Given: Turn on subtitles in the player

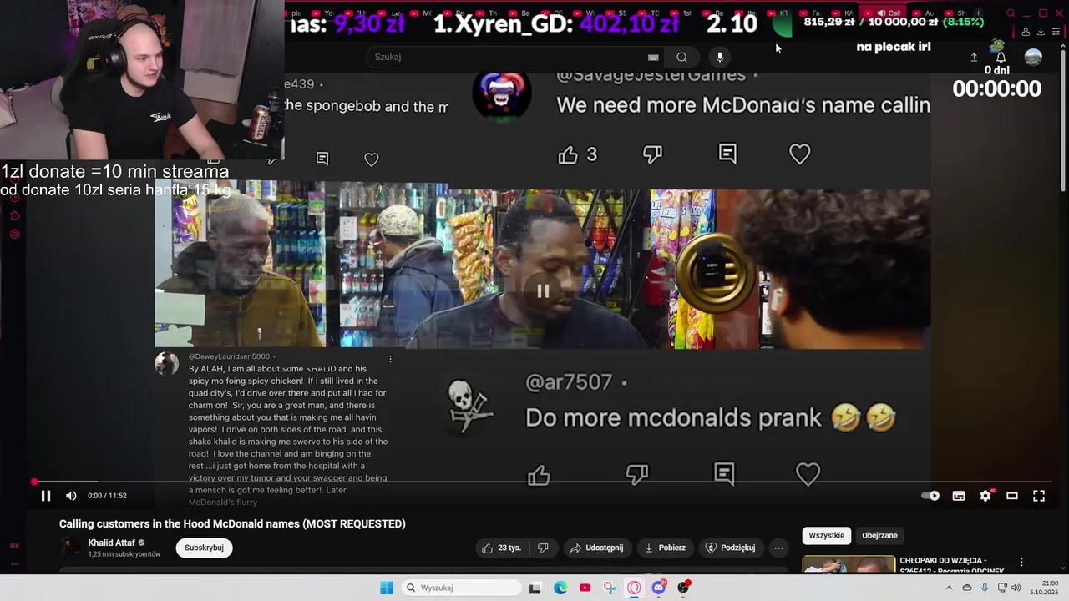Looking at the screenshot, I should 959,496.
